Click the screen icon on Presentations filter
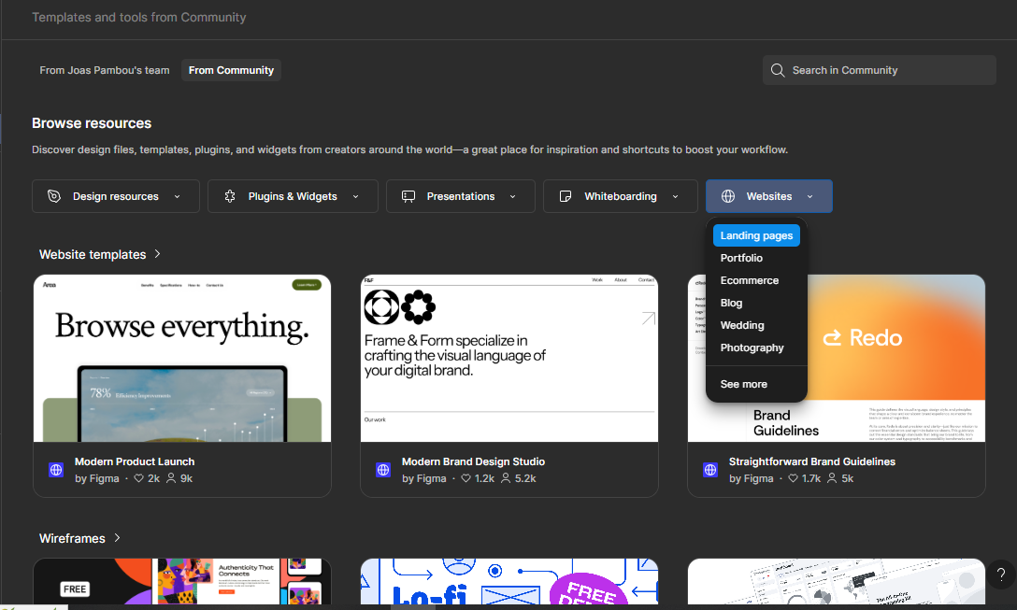The width and height of the screenshot is (1017, 610). (408, 196)
